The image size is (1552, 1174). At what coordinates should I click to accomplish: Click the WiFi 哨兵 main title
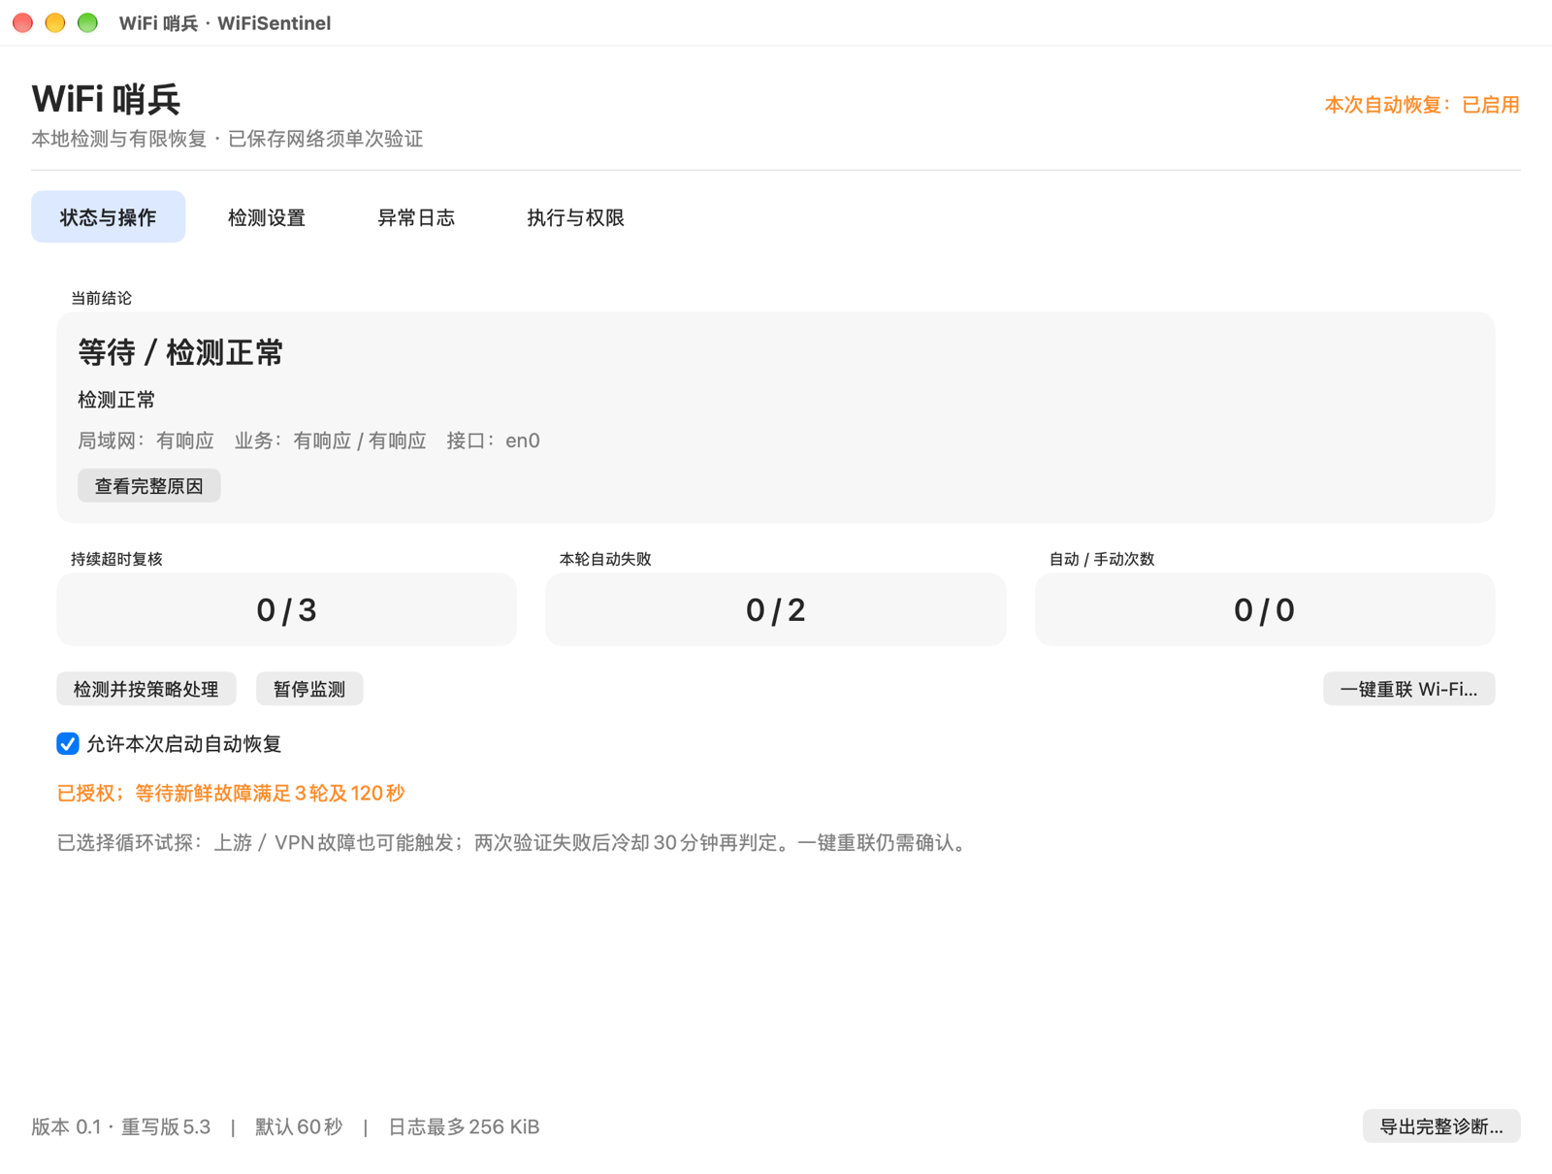click(x=106, y=99)
